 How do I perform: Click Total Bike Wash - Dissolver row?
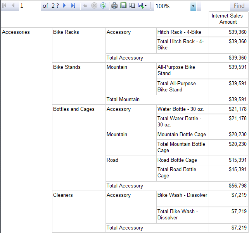[182, 215]
